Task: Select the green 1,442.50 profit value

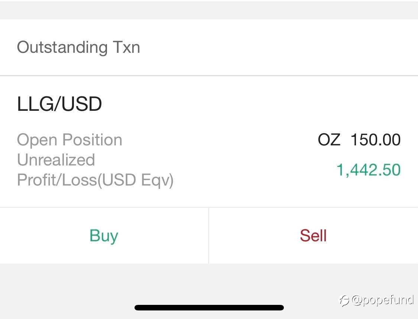Action: pyautogui.click(x=369, y=170)
